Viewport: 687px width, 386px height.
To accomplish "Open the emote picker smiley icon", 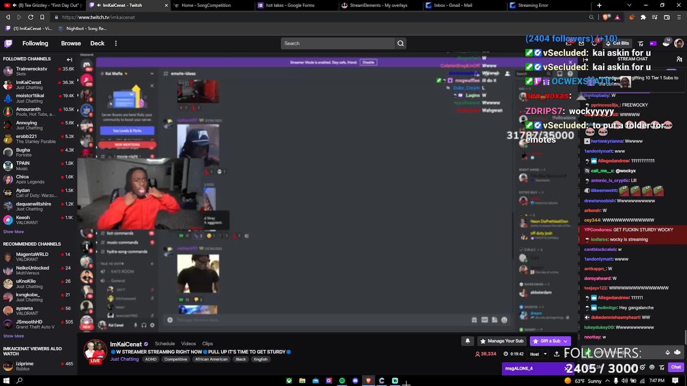I will tap(652, 367).
